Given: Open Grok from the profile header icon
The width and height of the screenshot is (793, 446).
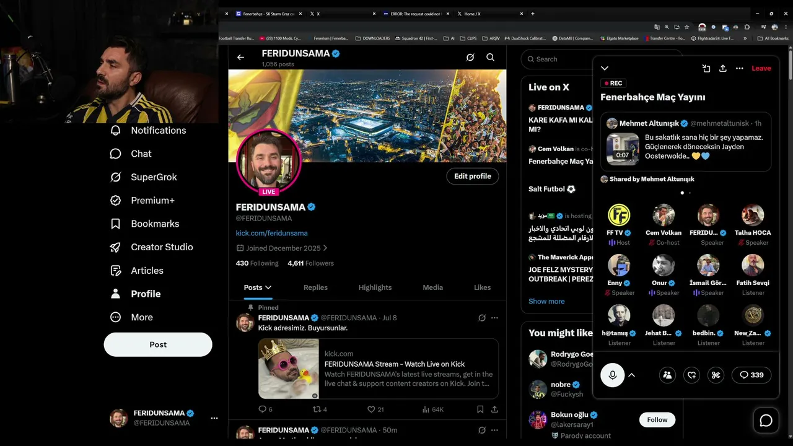Looking at the screenshot, I should pos(470,58).
